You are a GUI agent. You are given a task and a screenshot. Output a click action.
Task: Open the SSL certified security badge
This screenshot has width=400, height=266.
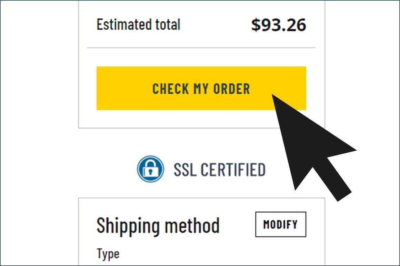coord(201,169)
